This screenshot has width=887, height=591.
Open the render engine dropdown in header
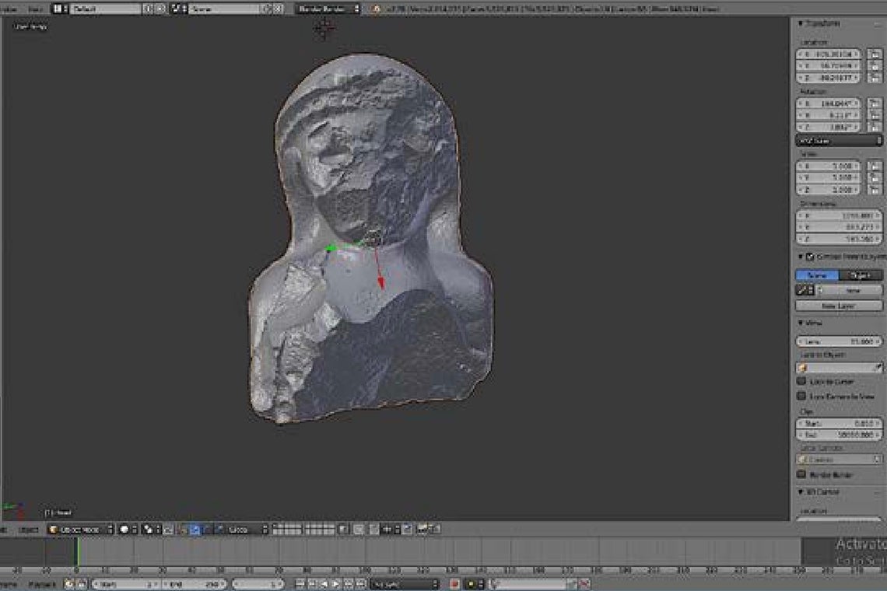pos(329,9)
